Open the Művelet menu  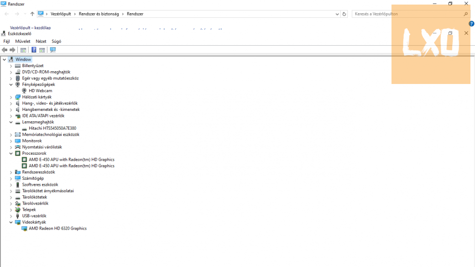[23, 42]
